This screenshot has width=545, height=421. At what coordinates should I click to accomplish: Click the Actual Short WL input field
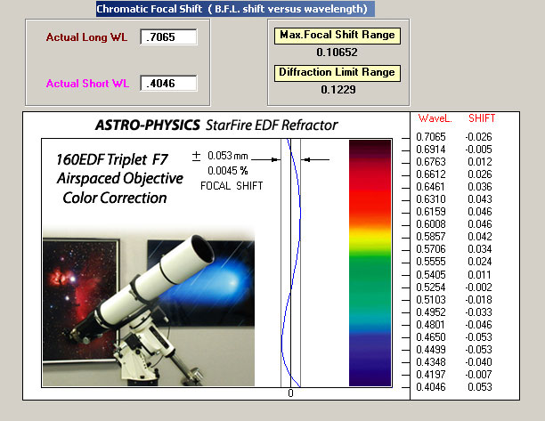click(168, 84)
